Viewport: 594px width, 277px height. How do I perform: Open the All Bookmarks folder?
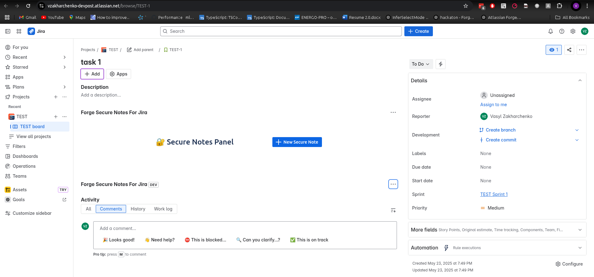pos(572,18)
